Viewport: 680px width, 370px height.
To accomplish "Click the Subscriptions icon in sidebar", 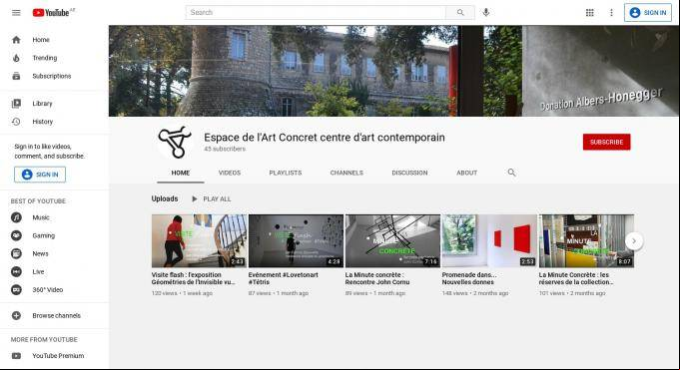I will coord(16,76).
